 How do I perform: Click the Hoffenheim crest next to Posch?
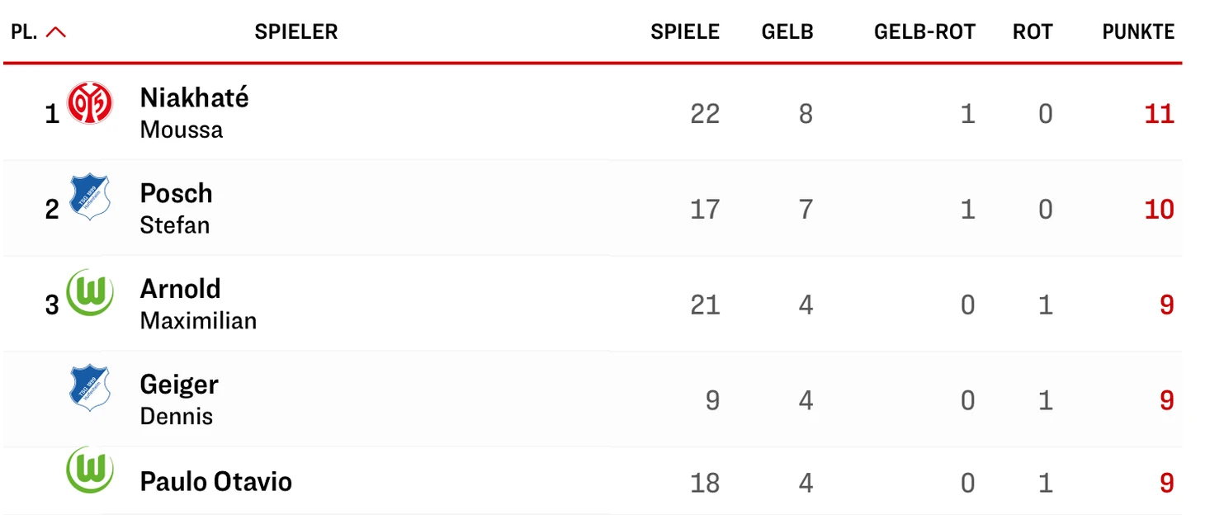click(89, 198)
